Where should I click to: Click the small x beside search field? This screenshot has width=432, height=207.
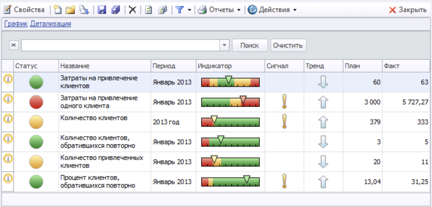click(13, 45)
